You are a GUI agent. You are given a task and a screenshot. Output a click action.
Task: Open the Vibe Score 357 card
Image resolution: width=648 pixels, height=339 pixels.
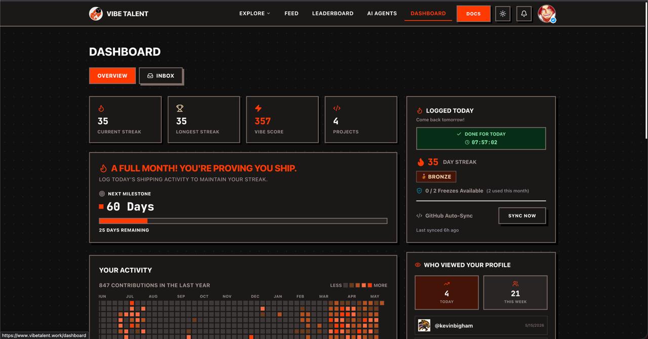[282, 120]
